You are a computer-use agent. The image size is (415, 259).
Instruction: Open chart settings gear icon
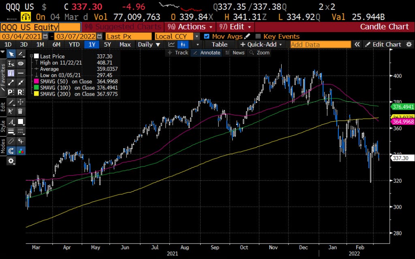409,45
